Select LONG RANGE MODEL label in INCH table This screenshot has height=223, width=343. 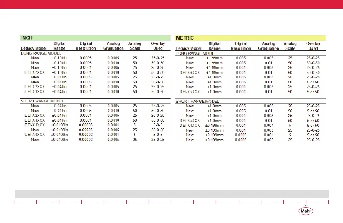(x=41, y=53)
